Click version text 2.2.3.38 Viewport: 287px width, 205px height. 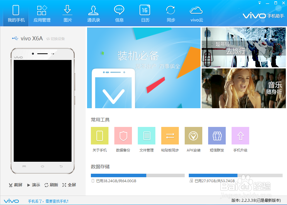(x=256, y=200)
